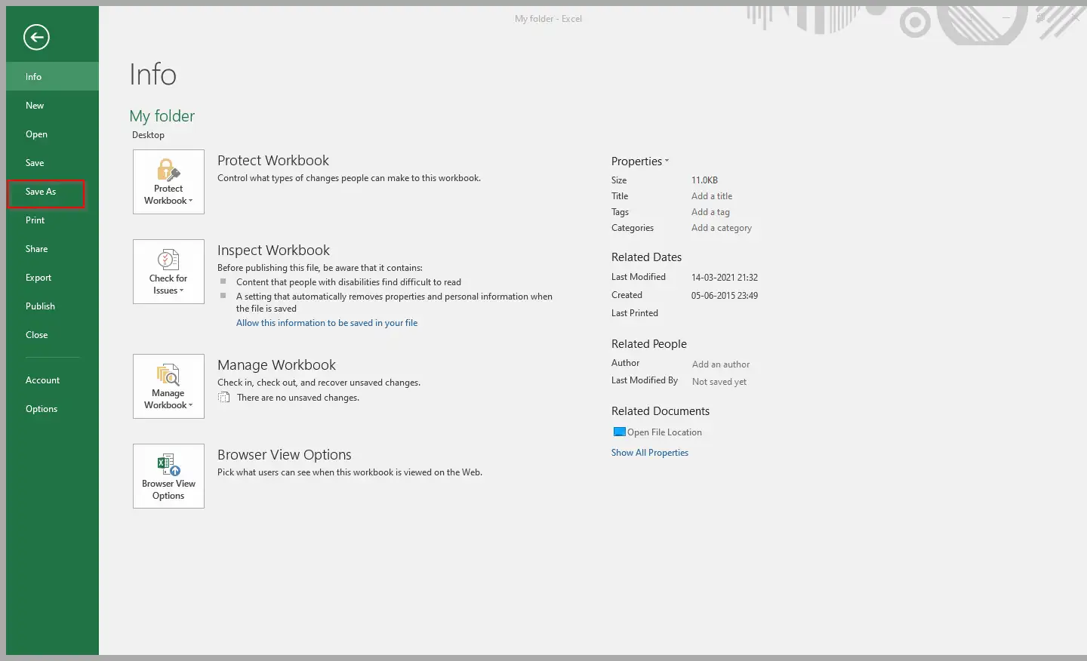
Task: Click the Last Modified date 14-03-2021 21:32
Action: [x=725, y=278]
